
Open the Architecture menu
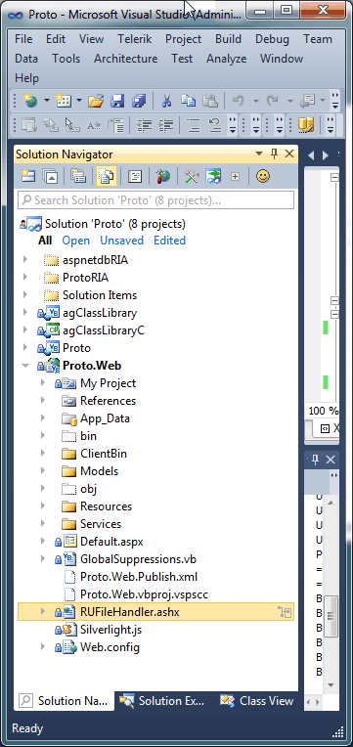[x=126, y=59]
